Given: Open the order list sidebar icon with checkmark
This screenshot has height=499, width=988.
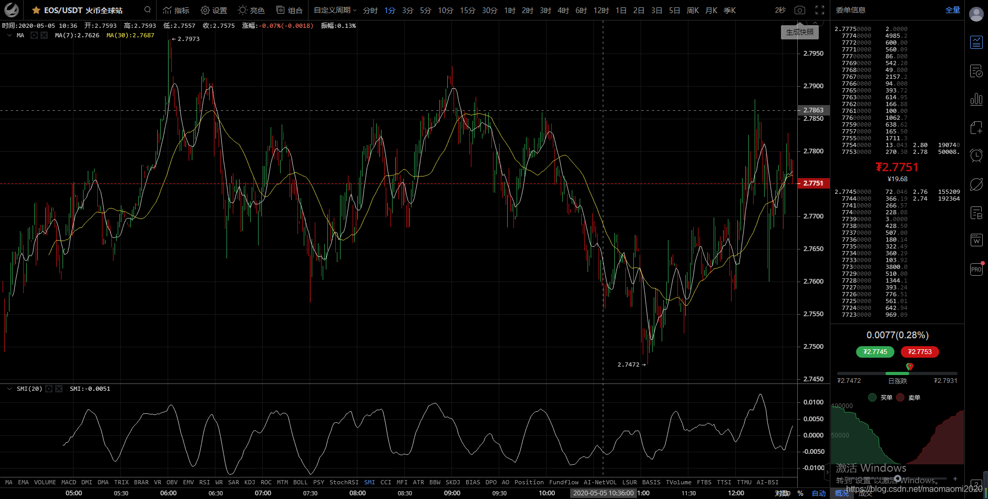Looking at the screenshot, I should pyautogui.click(x=976, y=71).
